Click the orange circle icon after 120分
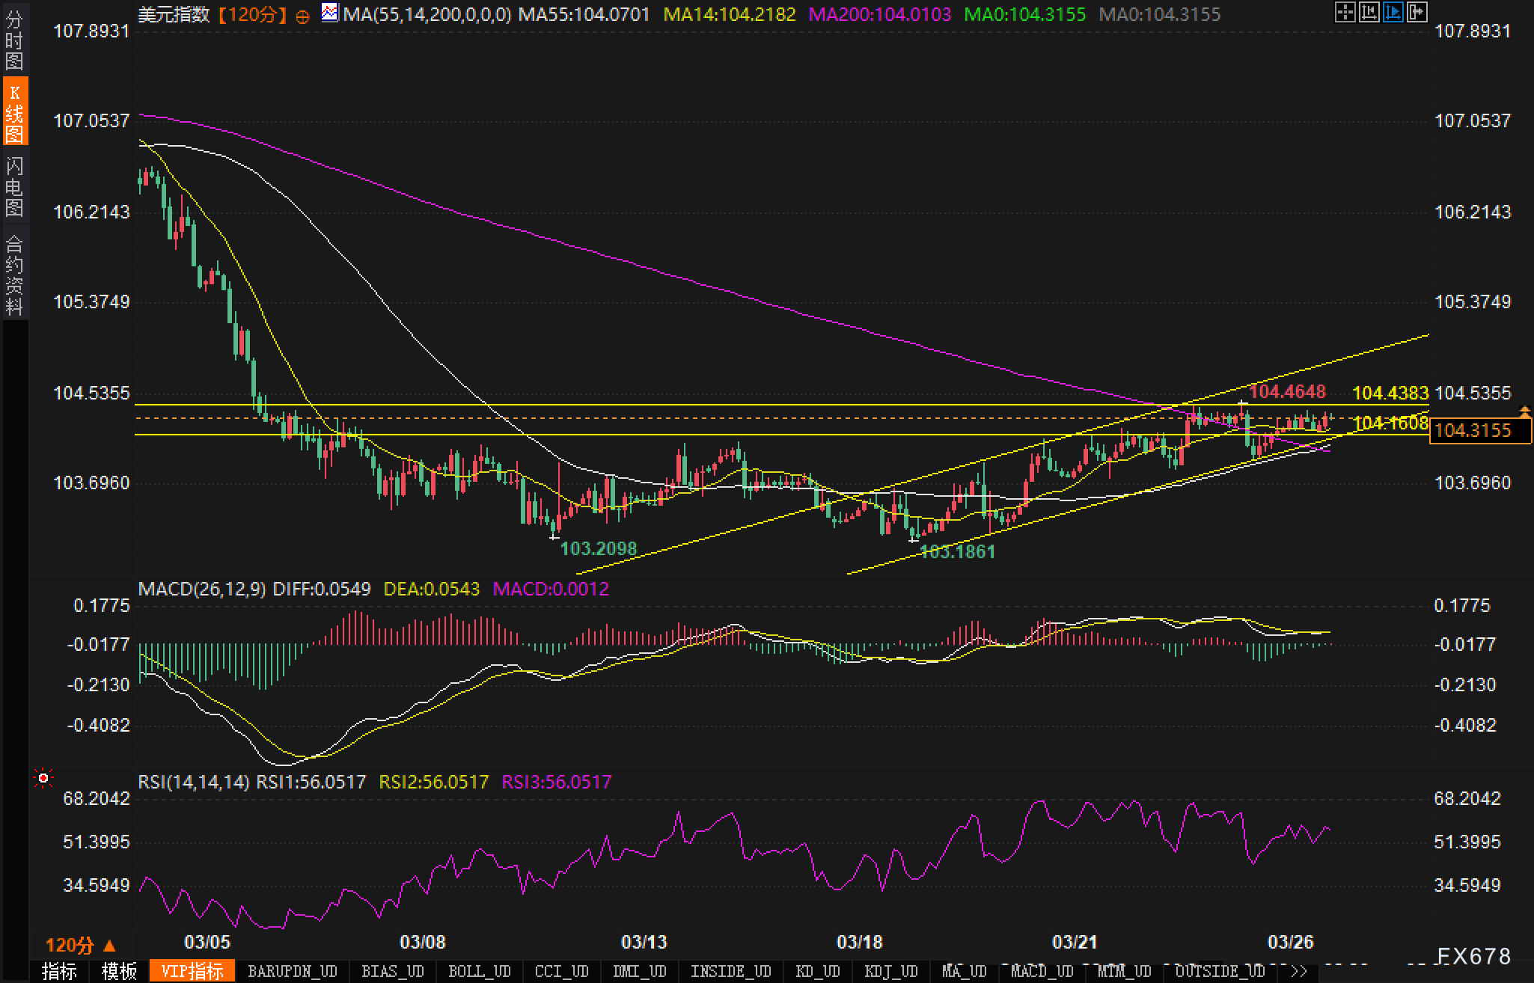 (302, 16)
